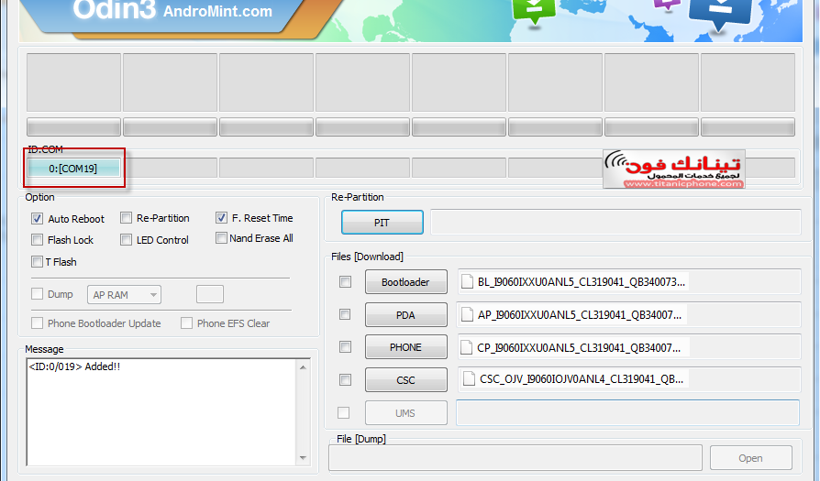Tick the PDA file checkbox
The height and width of the screenshot is (481, 820).
pyautogui.click(x=345, y=314)
